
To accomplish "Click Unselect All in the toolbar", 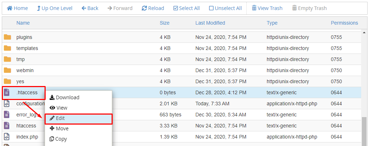I will pyautogui.click(x=225, y=8).
